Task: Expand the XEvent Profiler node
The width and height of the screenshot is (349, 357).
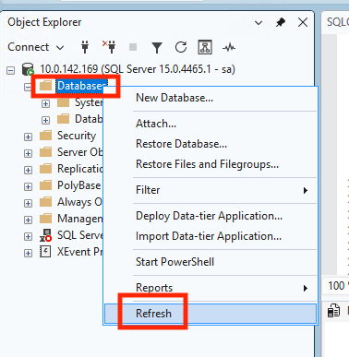Action: (x=28, y=253)
